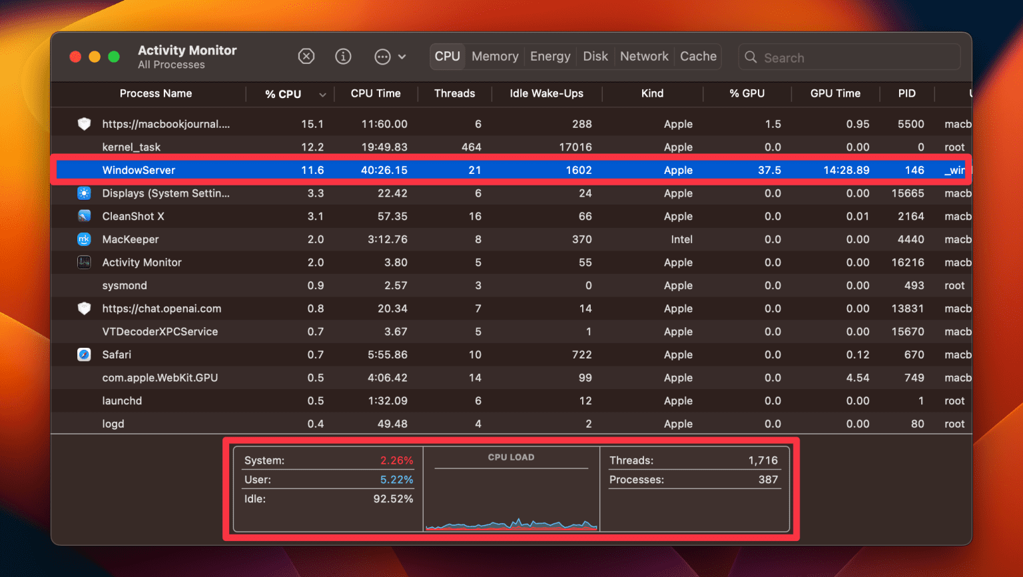Open the inspect process info icon
This screenshot has height=577, width=1023.
point(343,57)
